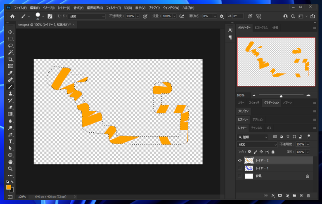Open the フィルター(T) menu

(x=113, y=8)
